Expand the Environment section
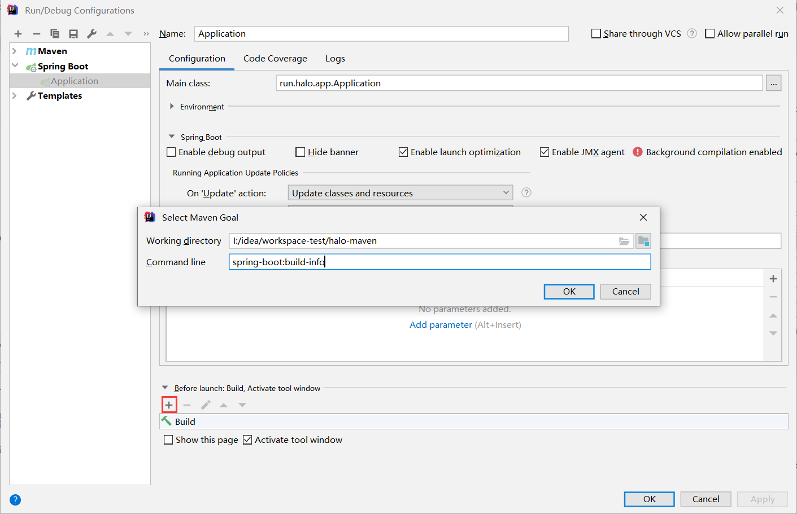The width and height of the screenshot is (797, 514). [x=172, y=107]
